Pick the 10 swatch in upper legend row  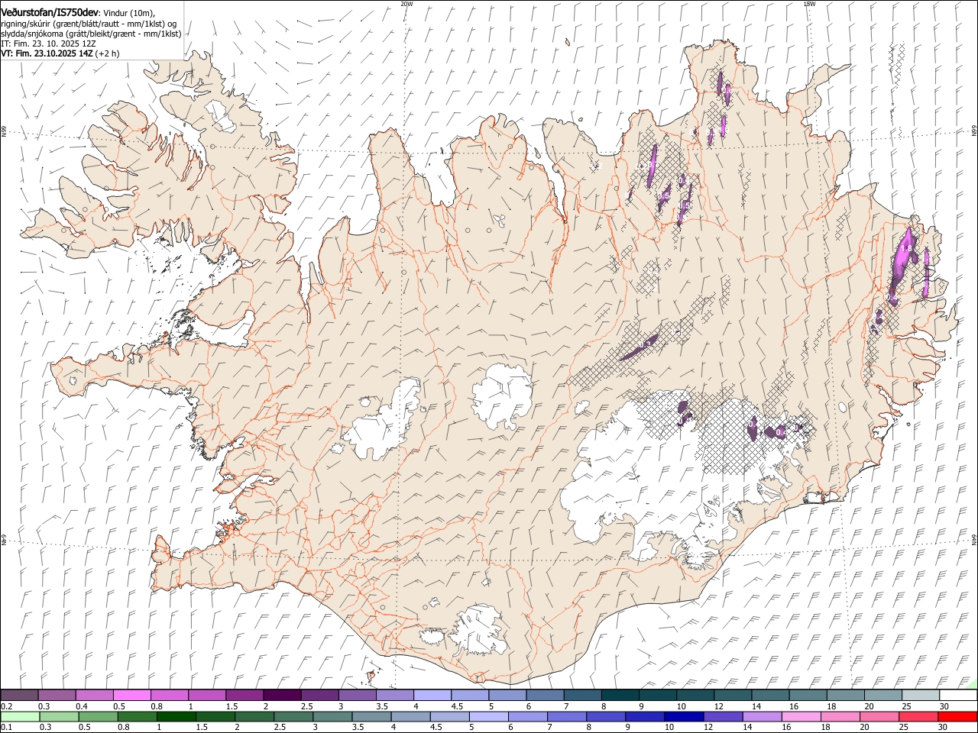tap(695, 695)
